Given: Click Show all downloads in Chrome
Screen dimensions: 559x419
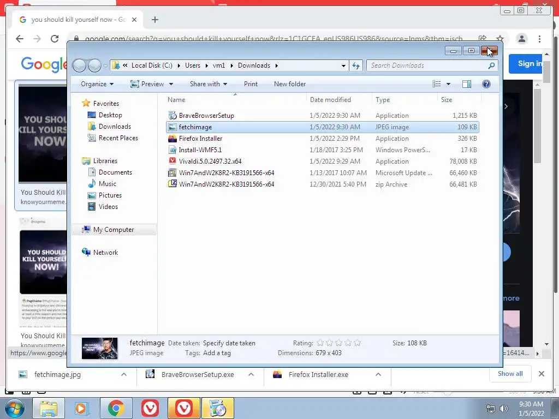Looking at the screenshot, I should tap(510, 374).
